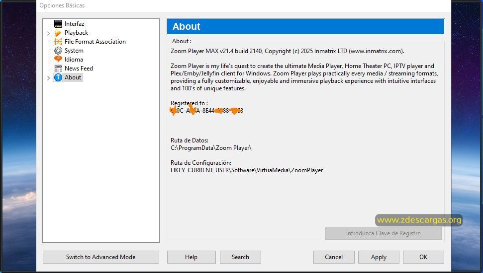Click the HKEY_CURRENT_USER registry path text
Image resolution: width=483 pixels, height=273 pixels.
coord(247,170)
